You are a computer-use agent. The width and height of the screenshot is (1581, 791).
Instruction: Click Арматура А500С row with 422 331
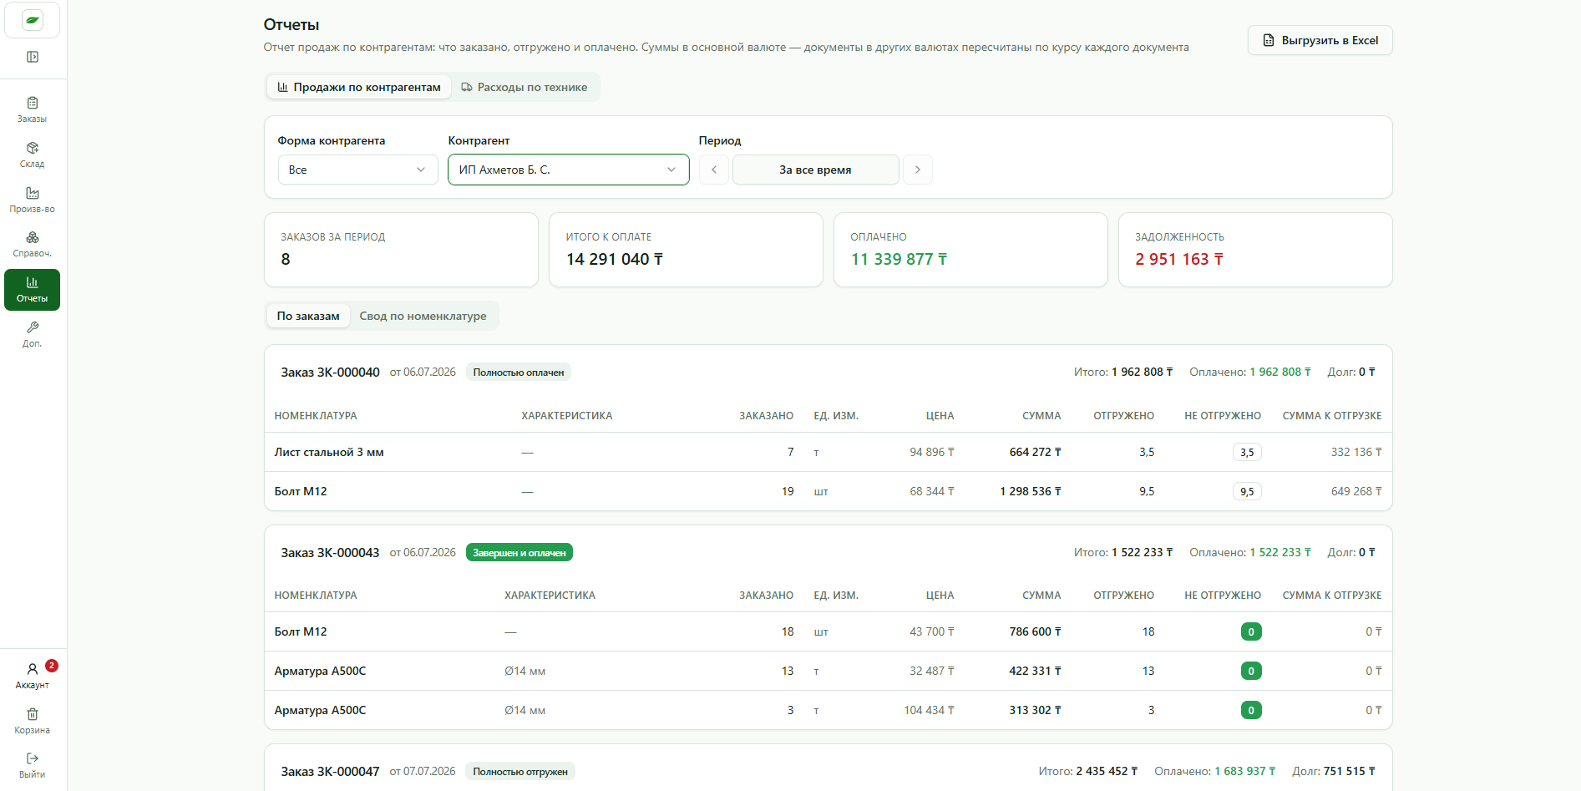pos(829,671)
